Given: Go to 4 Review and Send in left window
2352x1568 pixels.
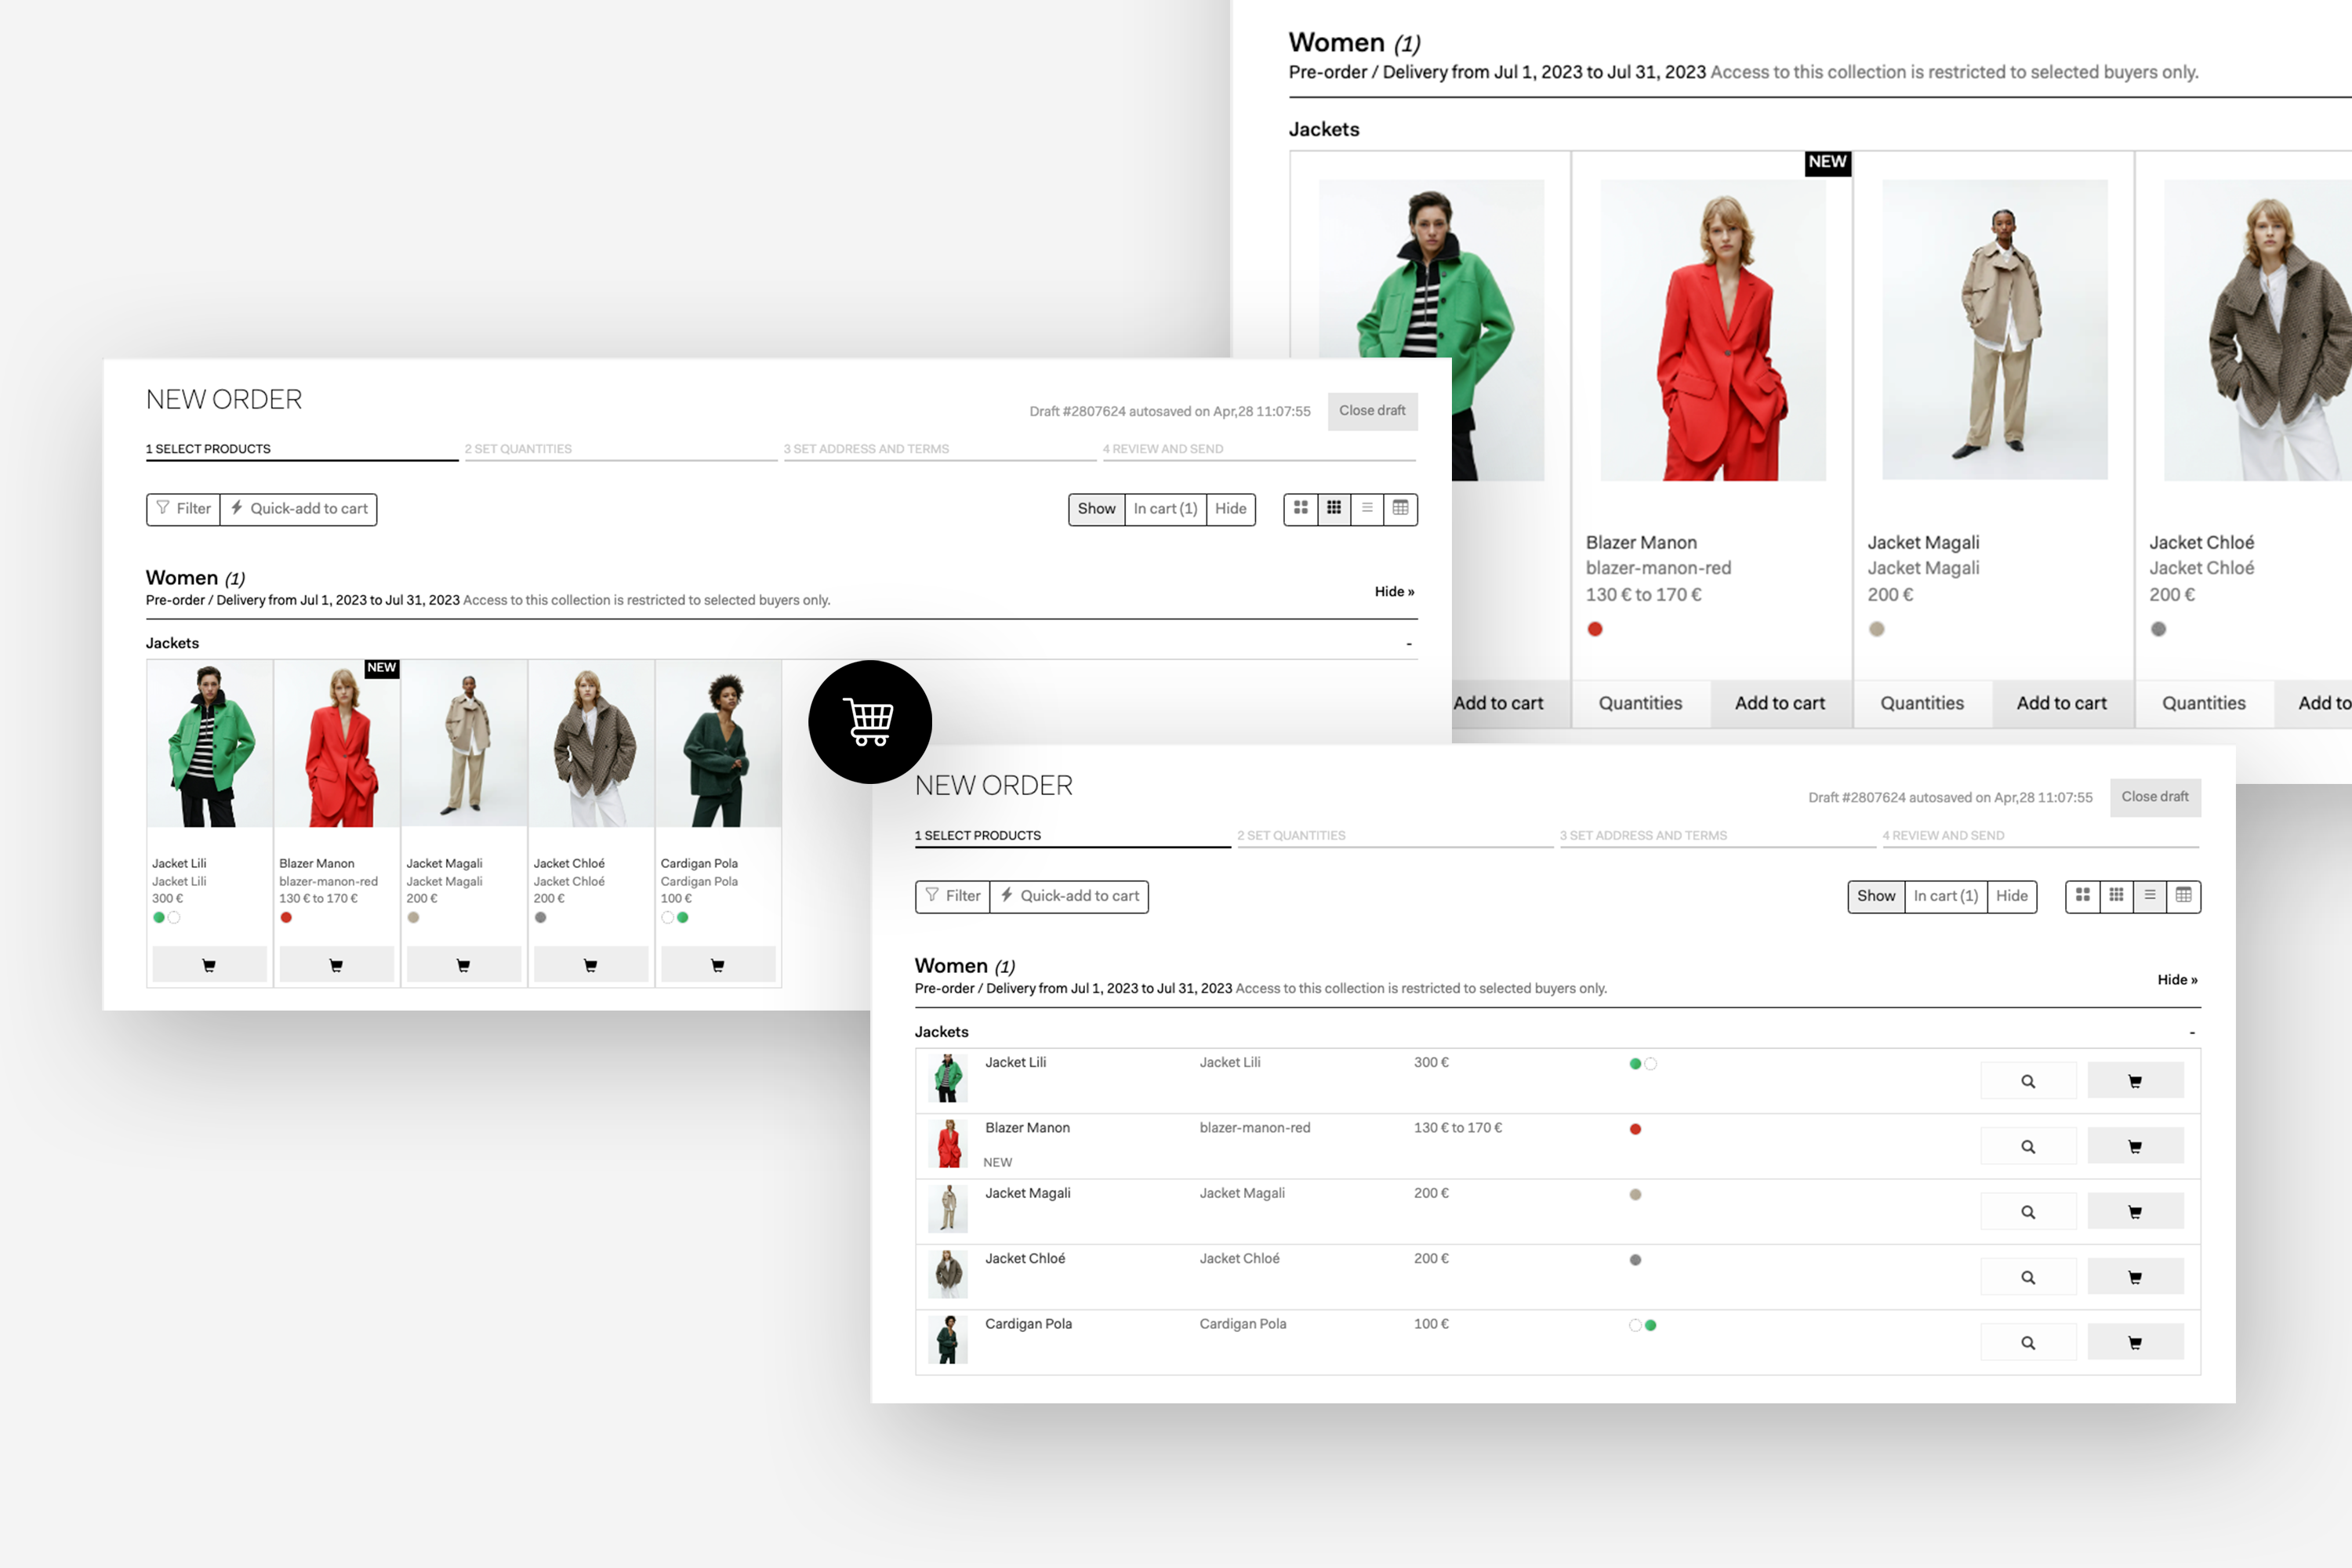Looking at the screenshot, I should click(x=1259, y=449).
